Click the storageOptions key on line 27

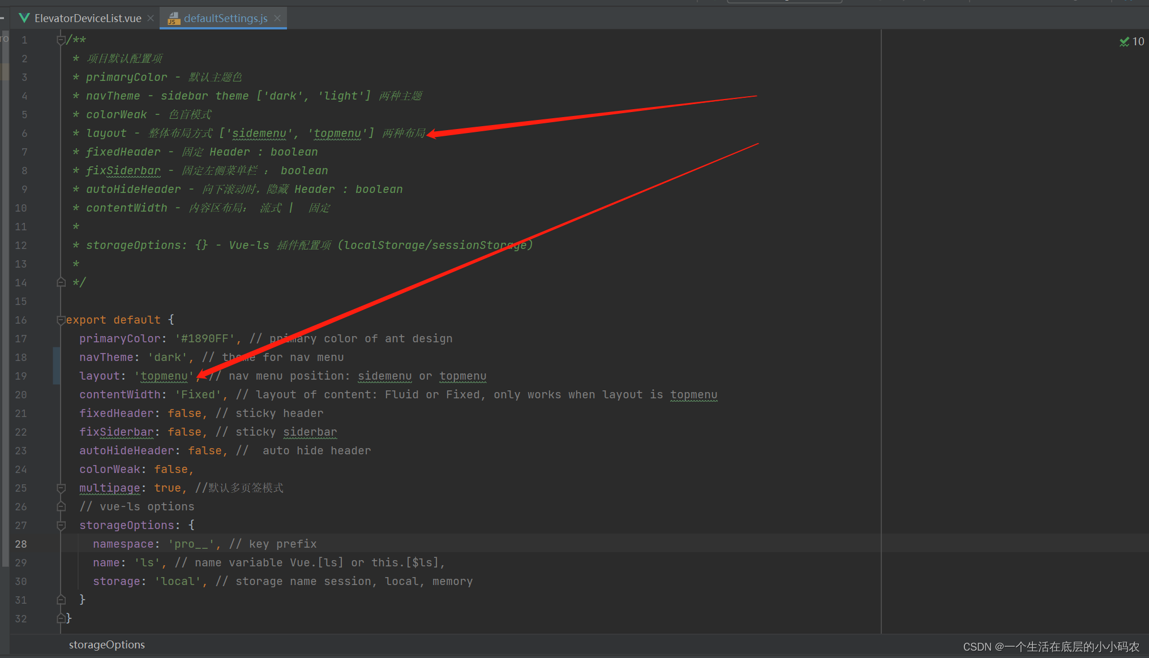(127, 525)
